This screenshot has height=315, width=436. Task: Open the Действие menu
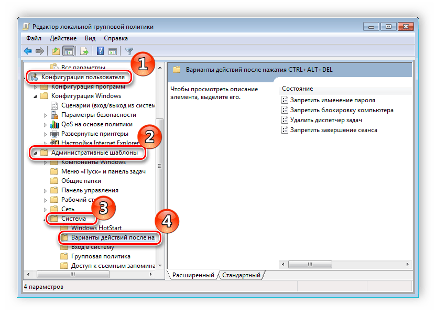point(63,38)
